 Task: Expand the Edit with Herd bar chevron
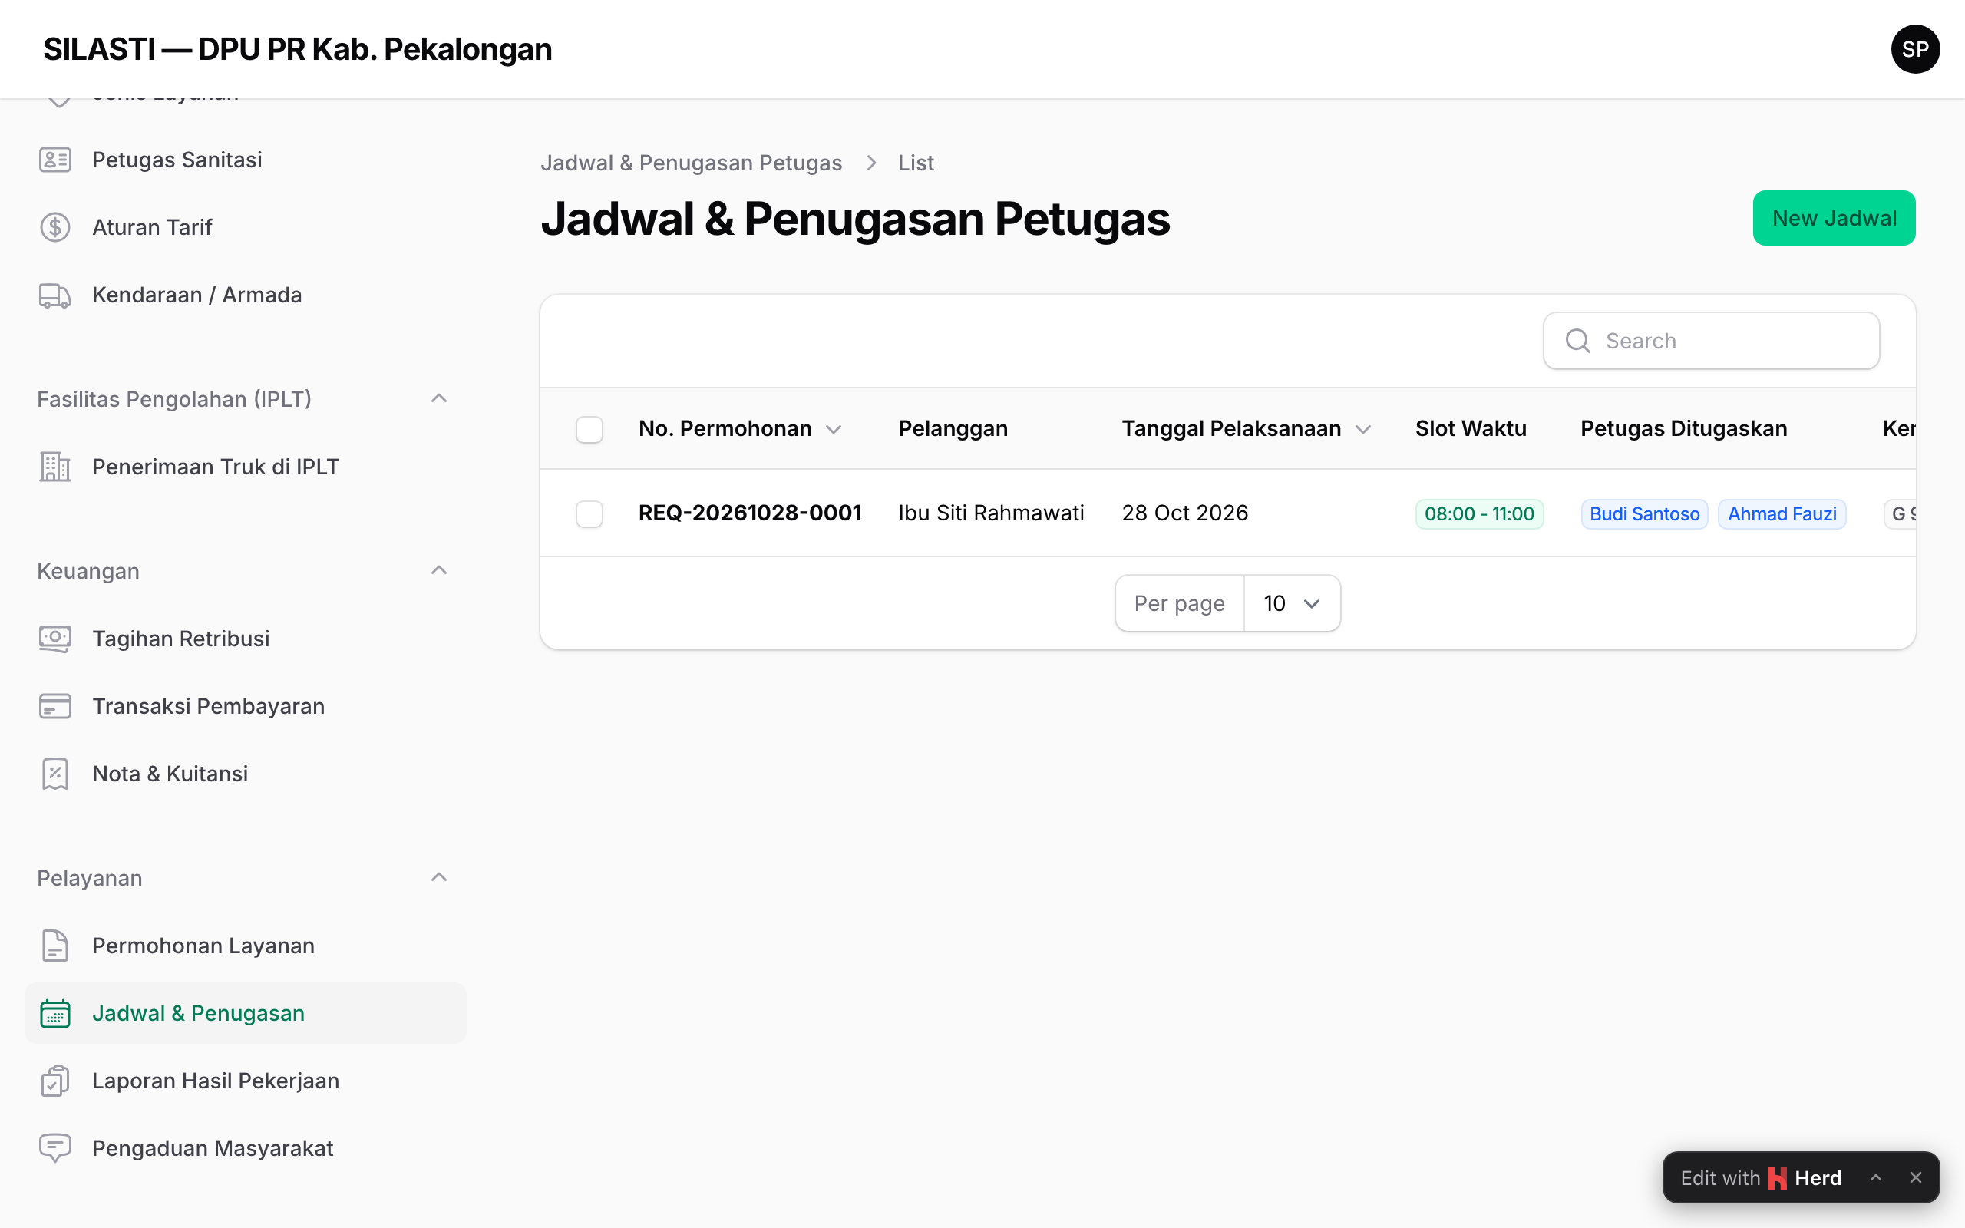click(1876, 1177)
